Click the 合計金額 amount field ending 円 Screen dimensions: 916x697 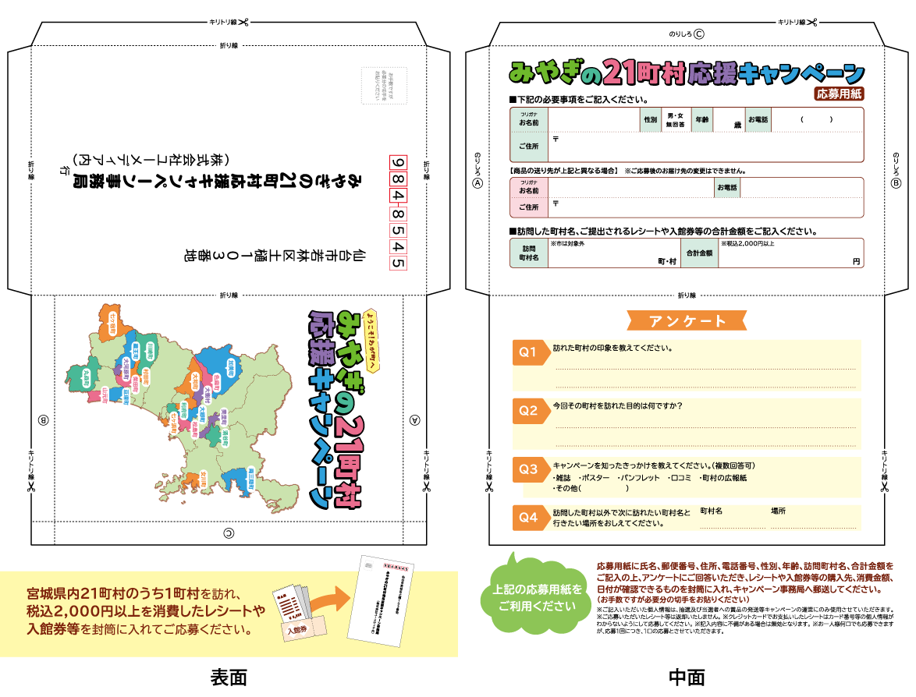coord(790,253)
